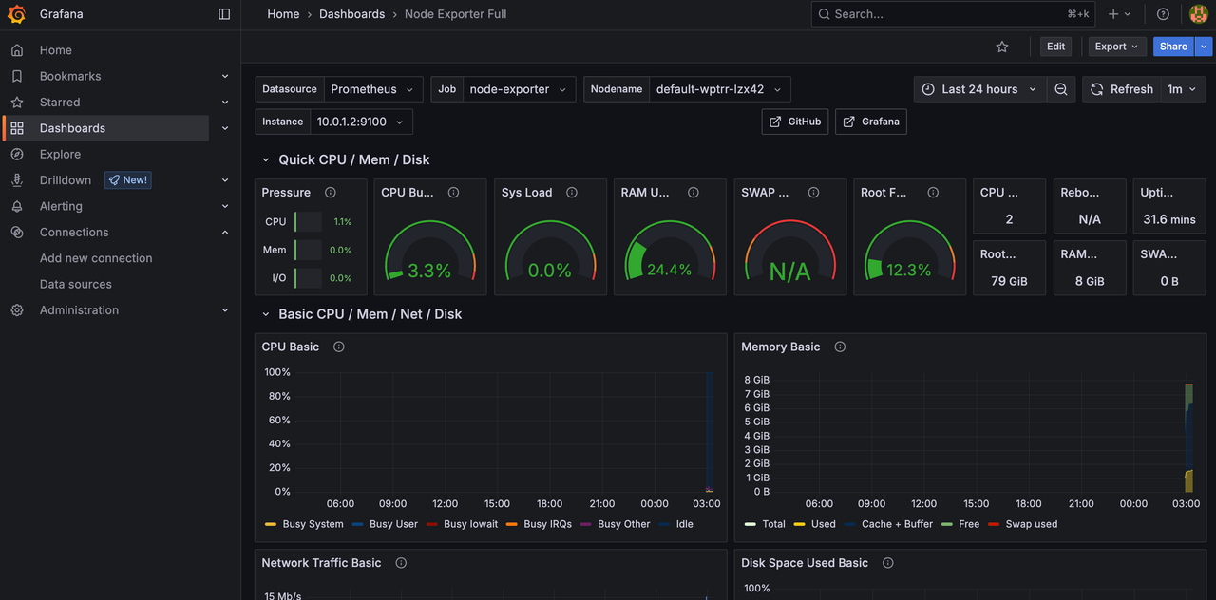Toggle the Swap used series in Memory Basic legend
This screenshot has height=600, width=1216.
[1030, 523]
